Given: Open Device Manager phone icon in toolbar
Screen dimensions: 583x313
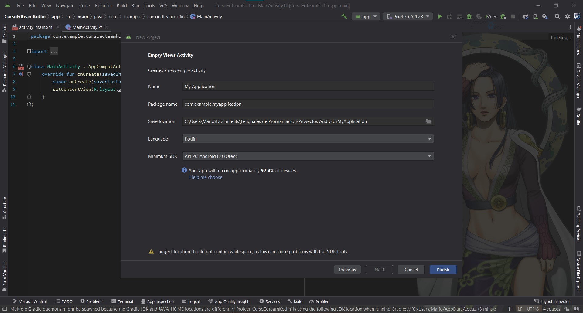Looking at the screenshot, I should pyautogui.click(x=535, y=16).
